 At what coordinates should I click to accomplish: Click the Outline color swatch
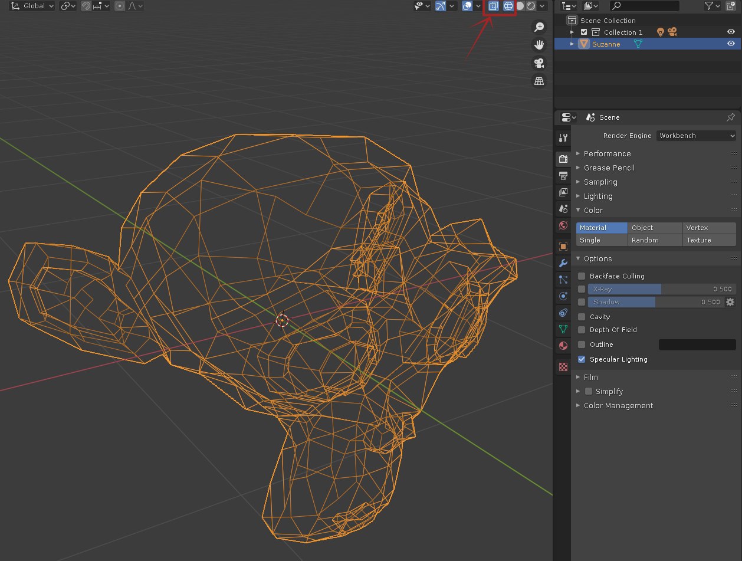point(697,345)
